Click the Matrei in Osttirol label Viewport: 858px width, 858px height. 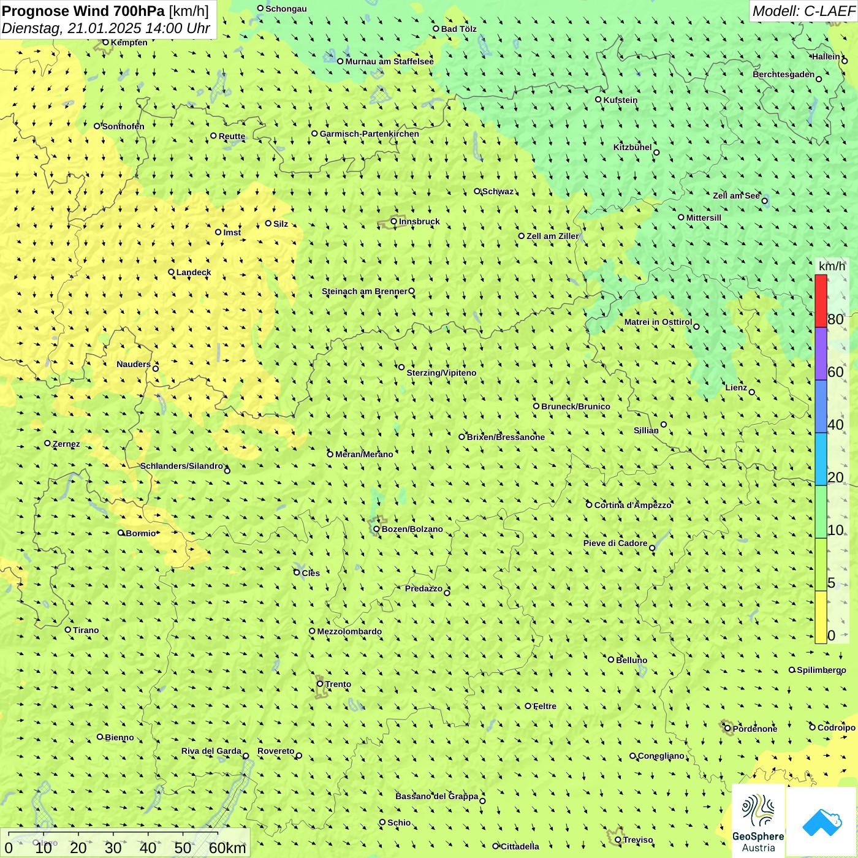pyautogui.click(x=658, y=322)
